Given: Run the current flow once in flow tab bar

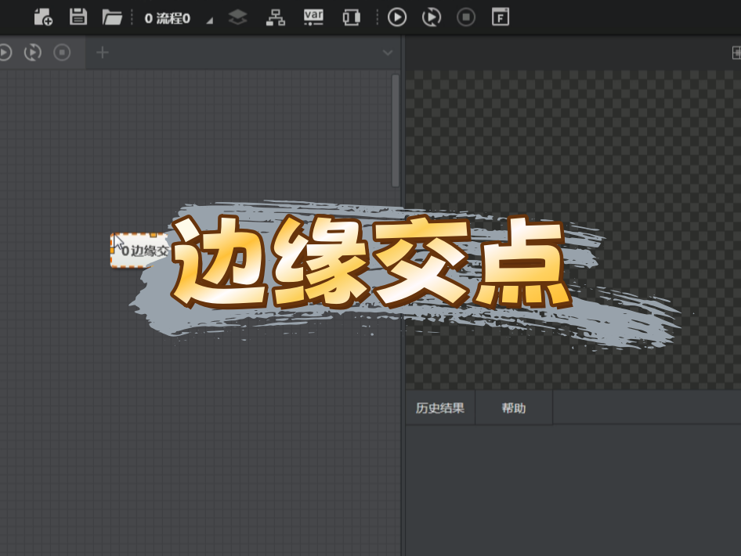Looking at the screenshot, I should click(x=4, y=52).
